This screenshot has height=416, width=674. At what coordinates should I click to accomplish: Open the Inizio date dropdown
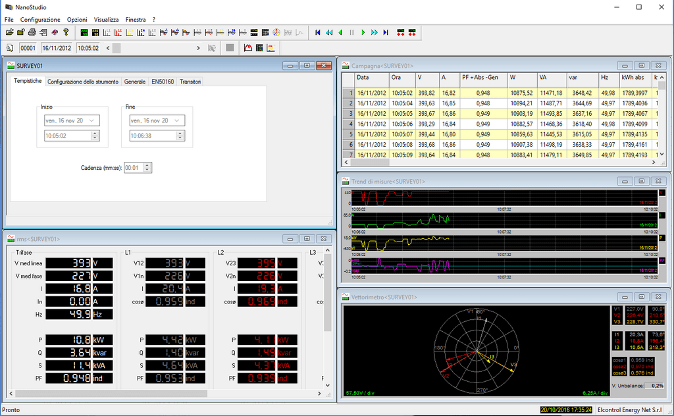click(93, 120)
